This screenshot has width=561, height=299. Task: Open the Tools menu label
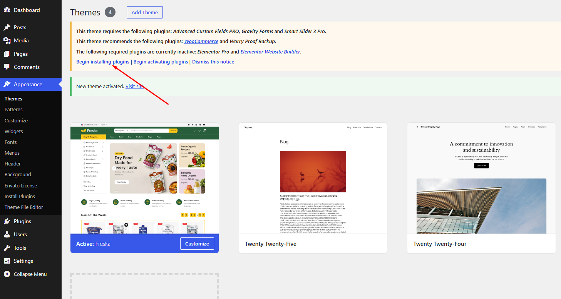pos(20,248)
